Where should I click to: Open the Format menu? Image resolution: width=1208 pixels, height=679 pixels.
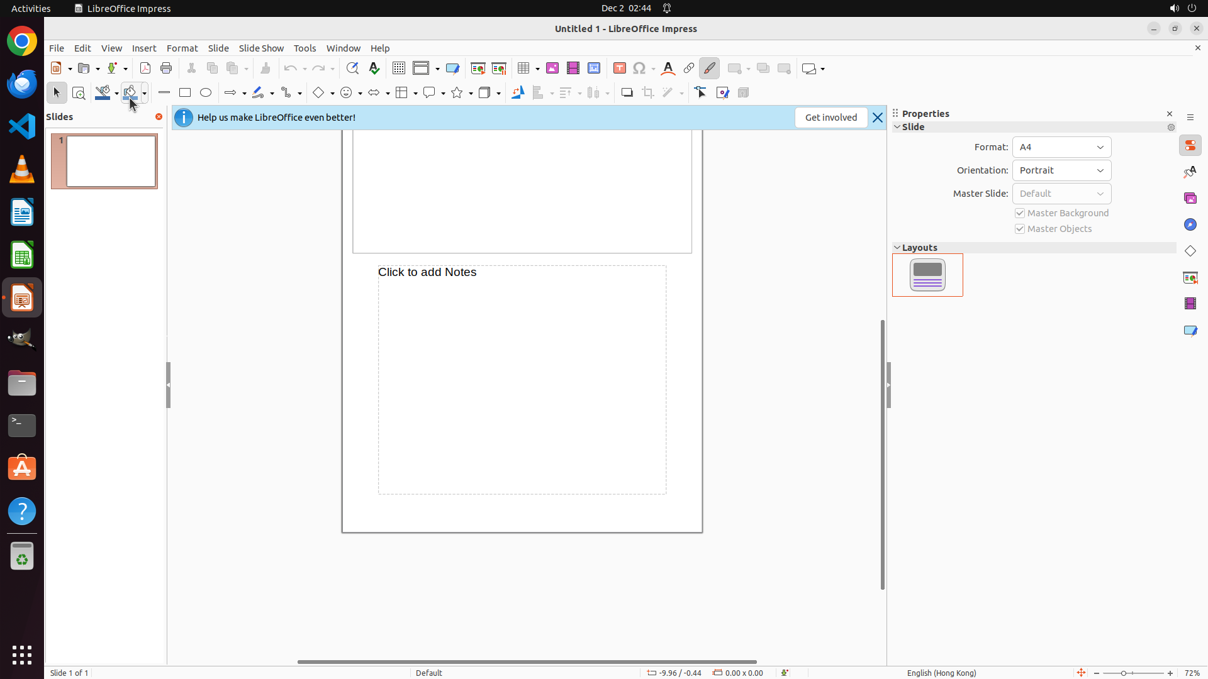coord(182,48)
